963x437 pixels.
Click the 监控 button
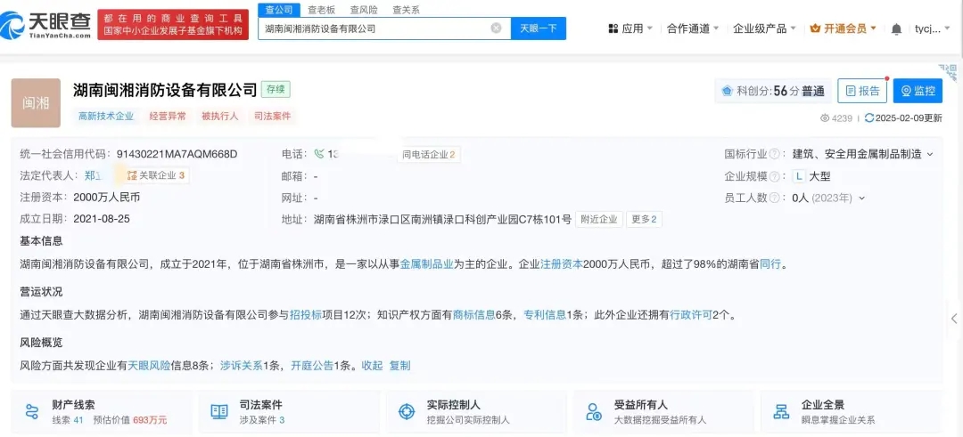(x=918, y=91)
